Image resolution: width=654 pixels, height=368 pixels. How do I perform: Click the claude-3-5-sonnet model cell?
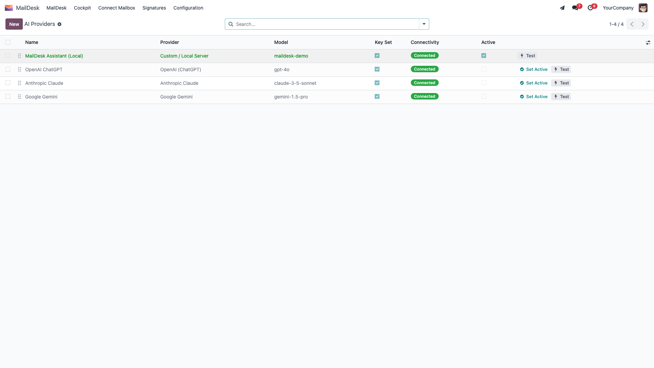pyautogui.click(x=295, y=83)
